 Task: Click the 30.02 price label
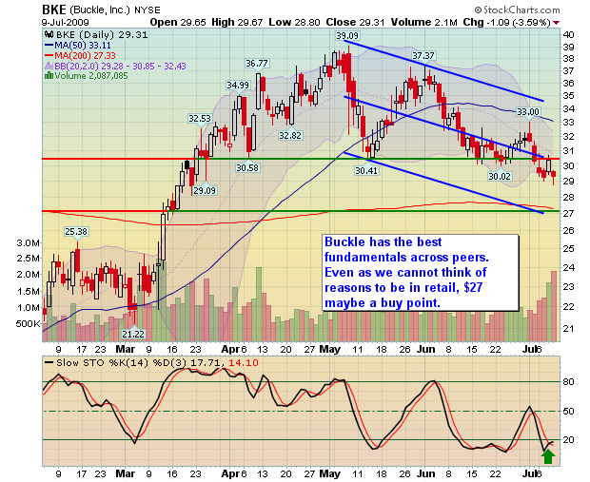(x=500, y=176)
